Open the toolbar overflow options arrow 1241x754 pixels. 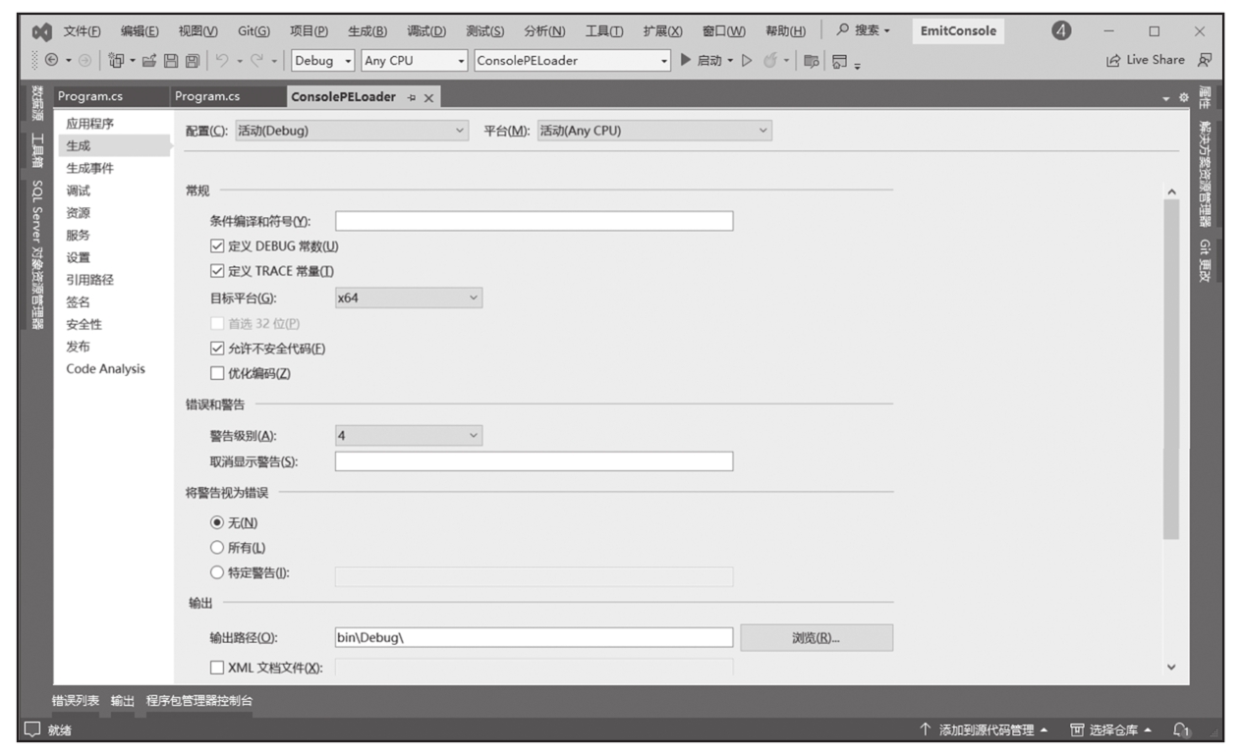856,64
